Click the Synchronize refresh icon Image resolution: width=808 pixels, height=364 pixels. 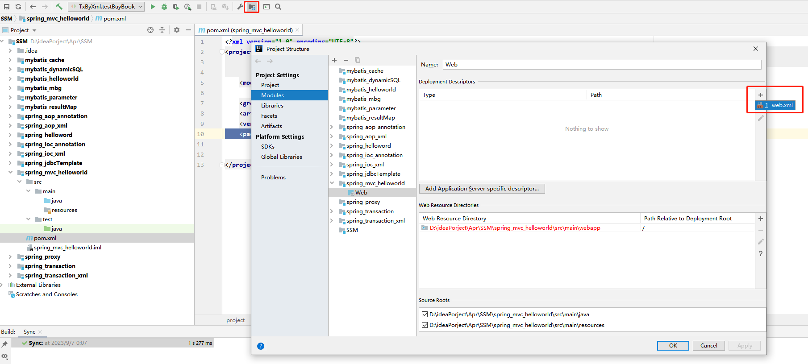[18, 7]
